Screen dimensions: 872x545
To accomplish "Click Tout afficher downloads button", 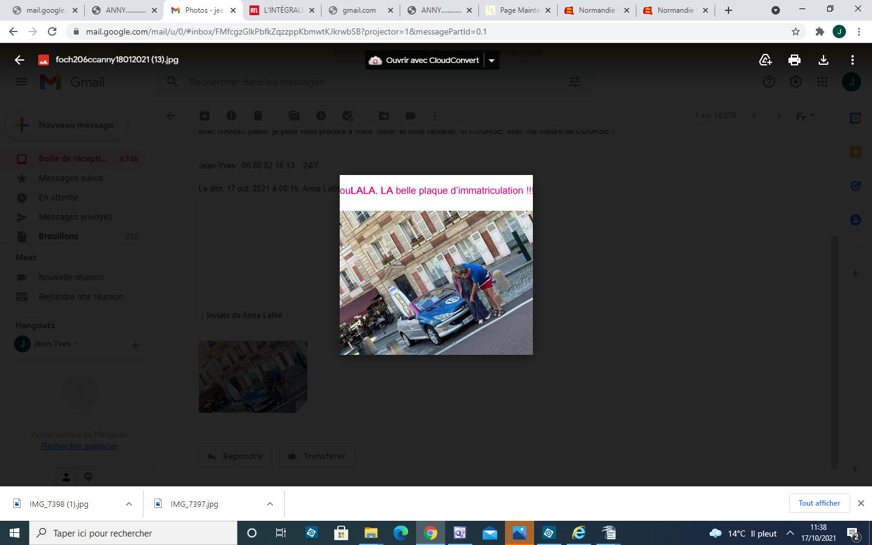I will (x=819, y=503).
